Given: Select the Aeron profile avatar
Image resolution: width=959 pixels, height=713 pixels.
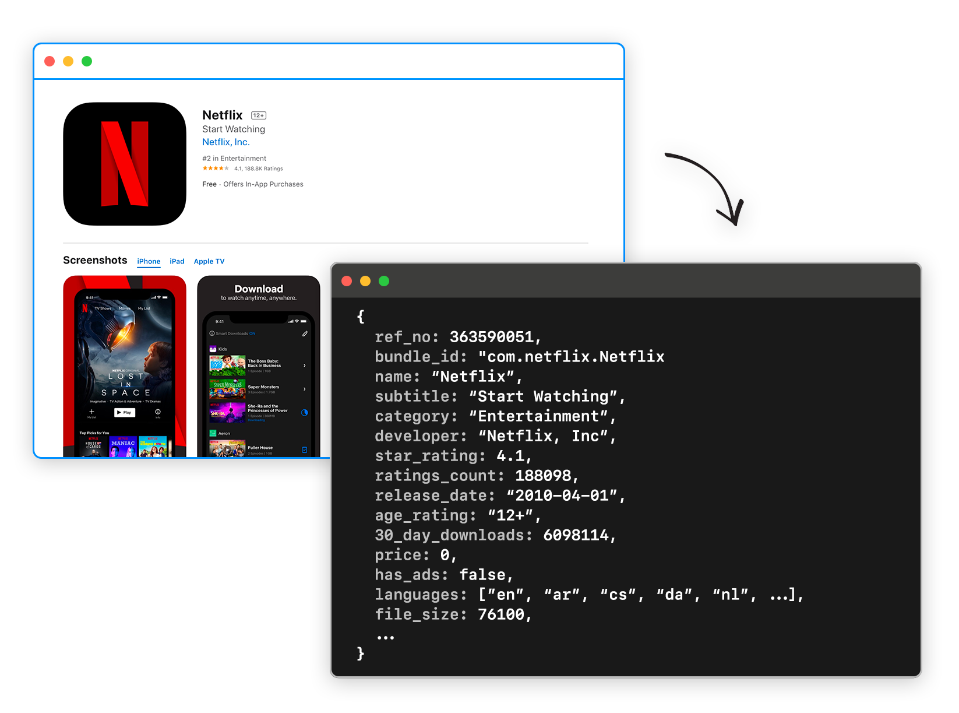Looking at the screenshot, I should pos(213,433).
